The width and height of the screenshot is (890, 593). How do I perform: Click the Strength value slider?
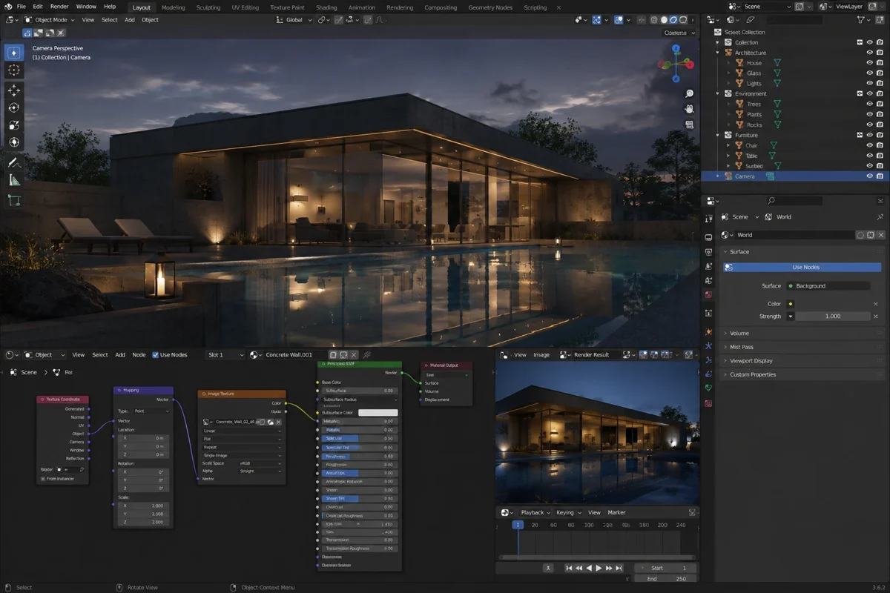[x=833, y=317]
